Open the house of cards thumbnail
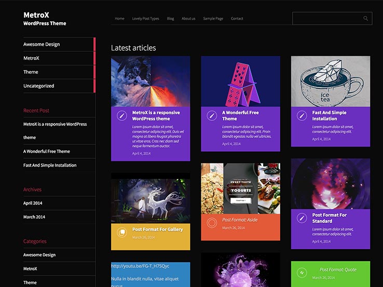Viewport: 383px width, 287px height. click(241, 81)
